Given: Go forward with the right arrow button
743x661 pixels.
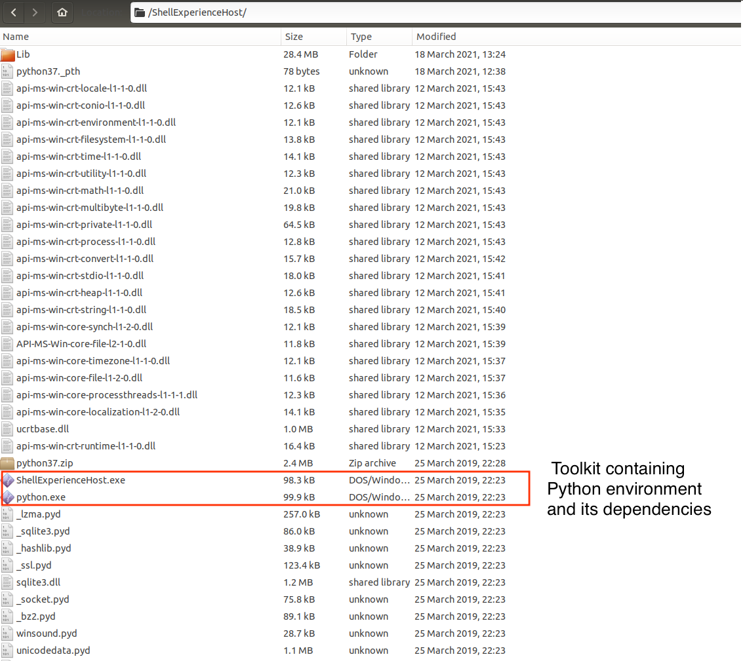Looking at the screenshot, I should click(35, 12).
